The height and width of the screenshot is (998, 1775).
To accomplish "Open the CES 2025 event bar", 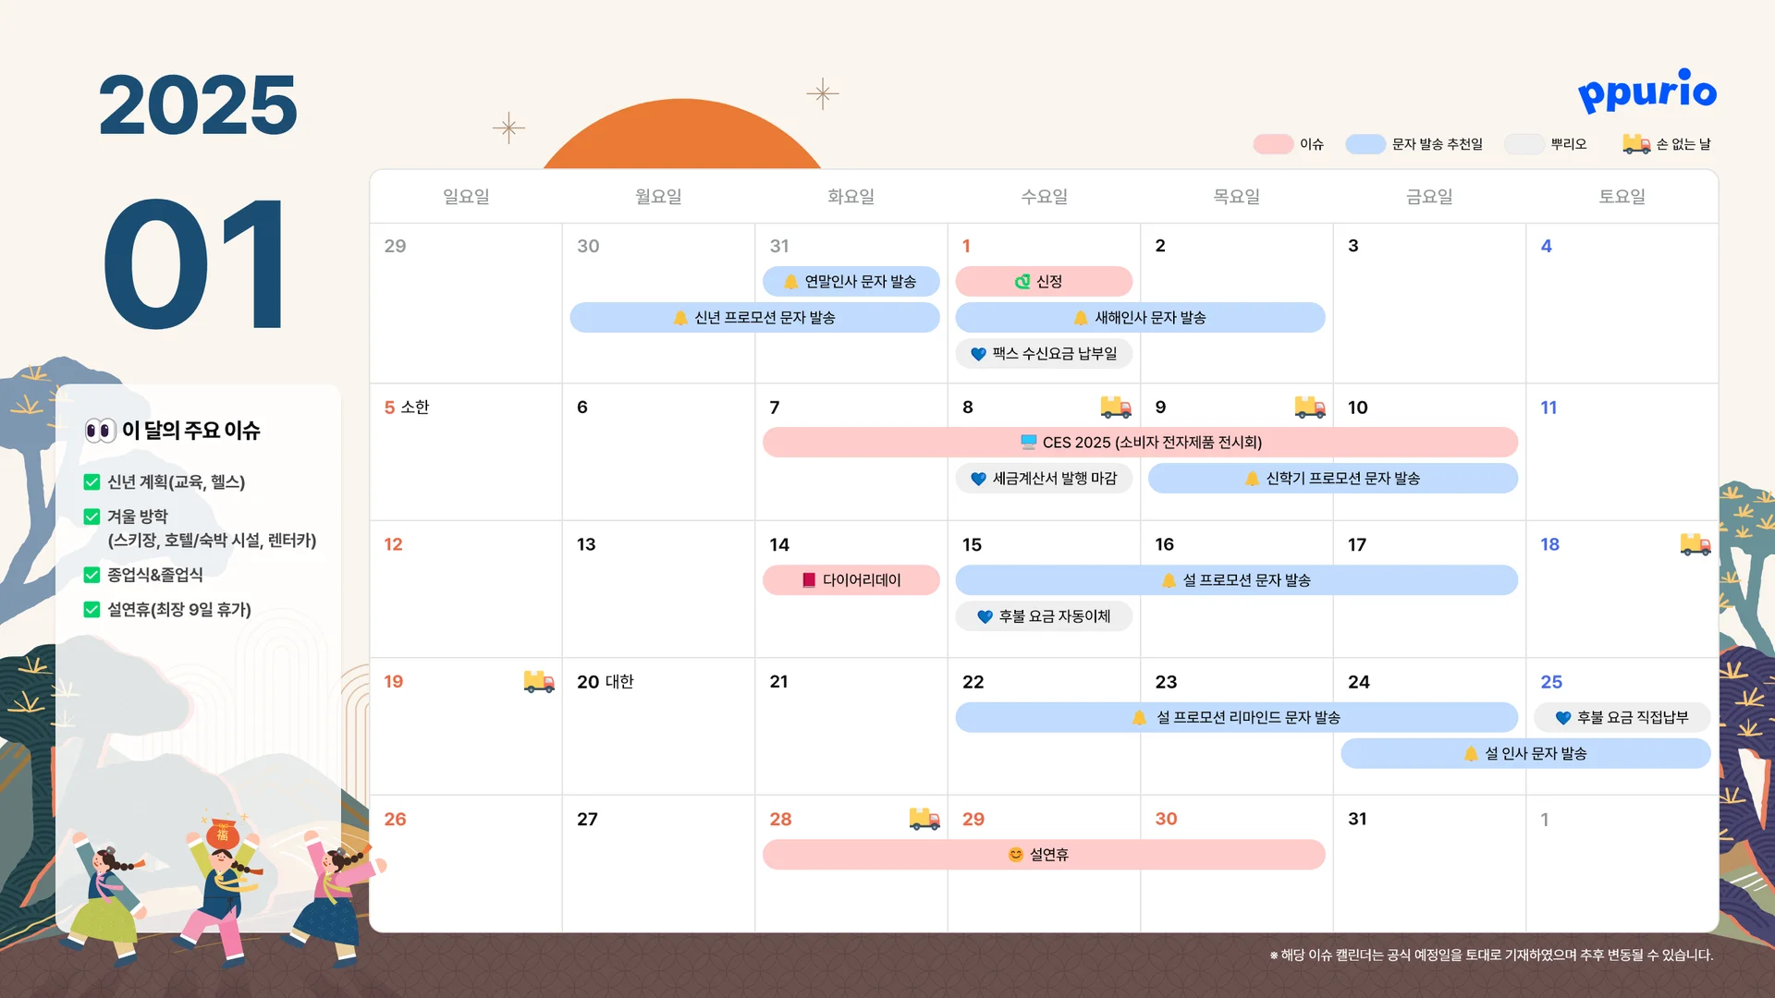I will pos(1140,443).
